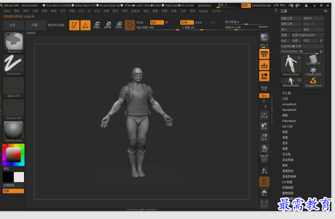Open the MatCap Gray material picker

click(14, 131)
